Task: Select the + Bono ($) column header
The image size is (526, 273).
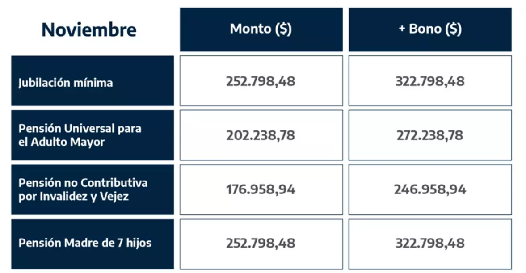Action: [430, 29]
